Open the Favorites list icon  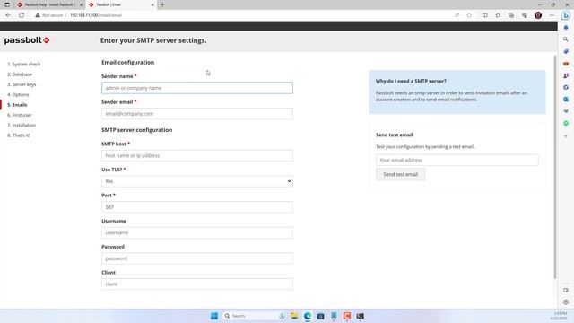[498, 15]
